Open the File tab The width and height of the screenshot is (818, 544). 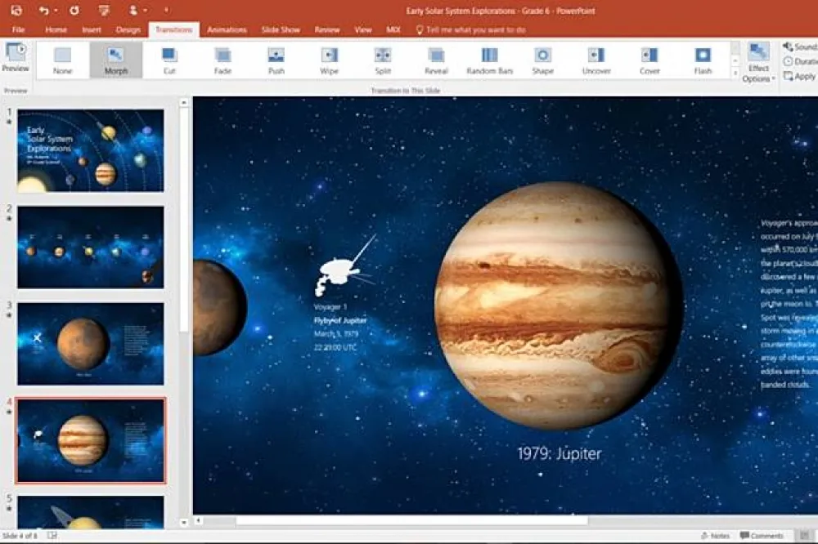pyautogui.click(x=18, y=29)
